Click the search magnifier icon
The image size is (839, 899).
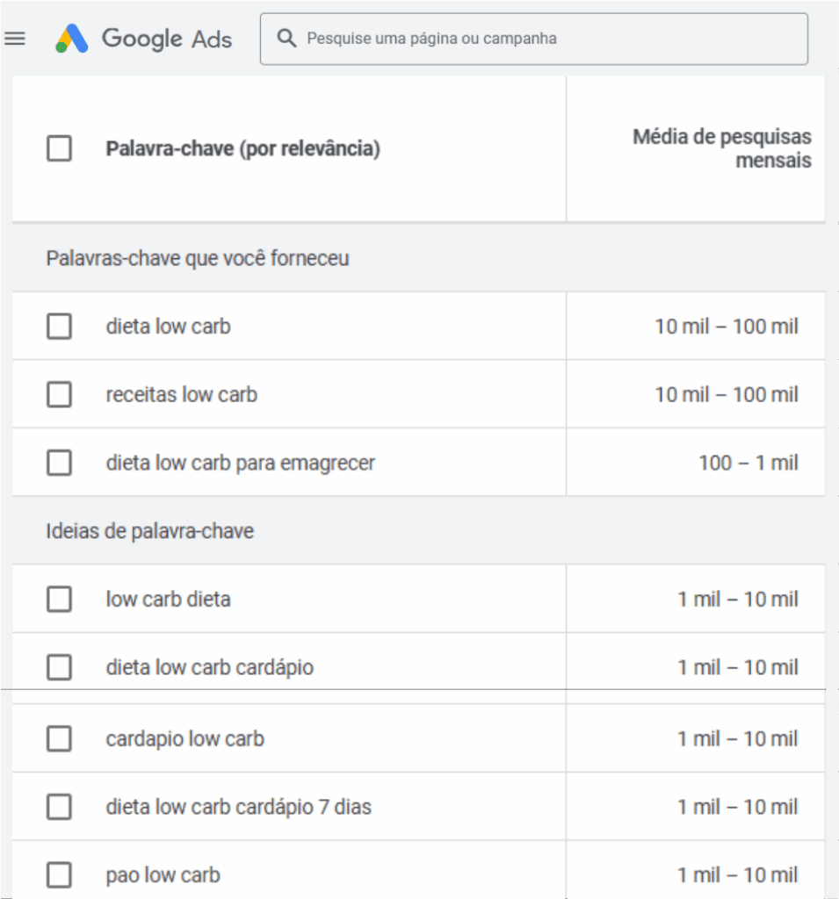[286, 39]
